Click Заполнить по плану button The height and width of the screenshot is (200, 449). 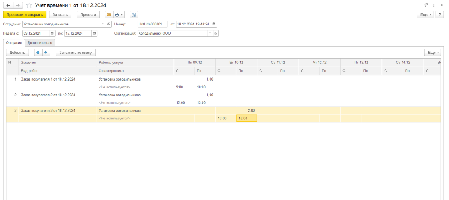tap(75, 53)
